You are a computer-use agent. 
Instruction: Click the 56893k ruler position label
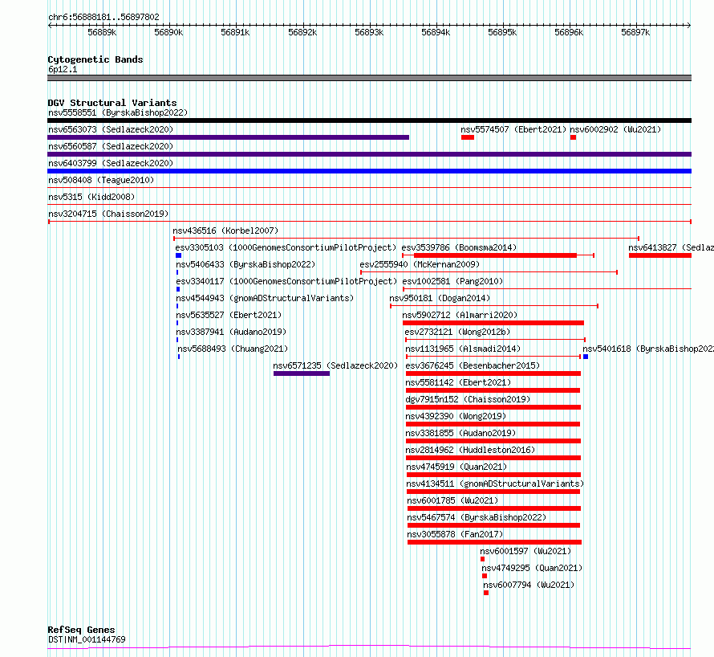[x=369, y=32]
